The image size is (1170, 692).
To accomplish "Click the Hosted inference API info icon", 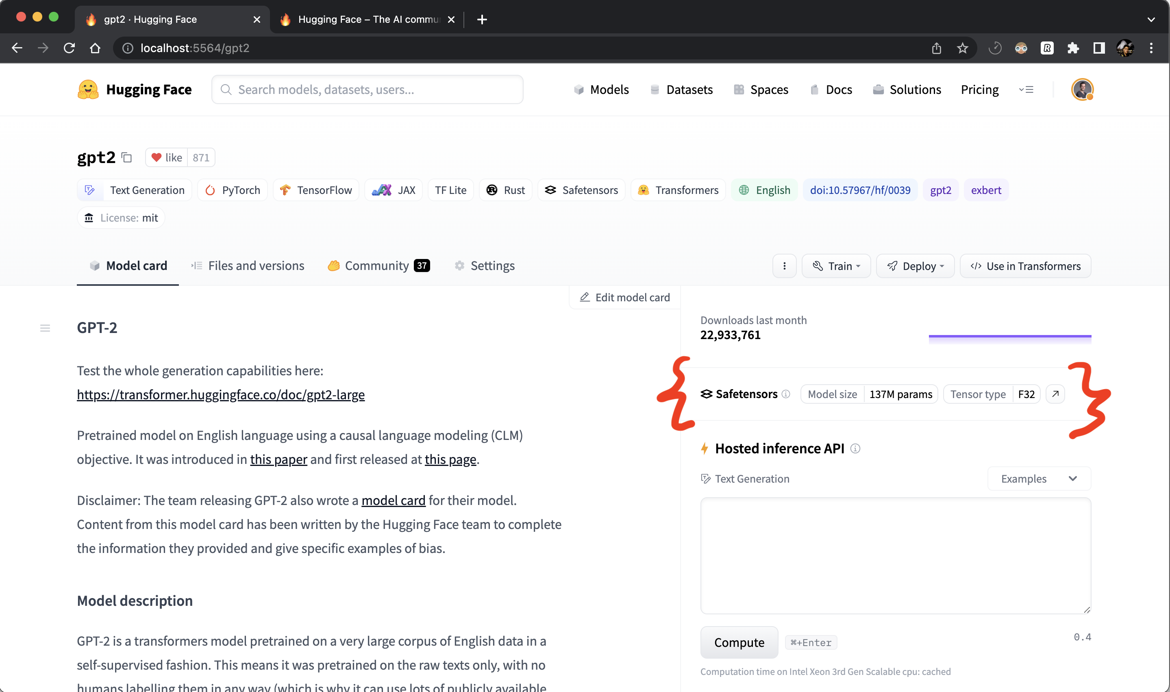I will point(855,448).
